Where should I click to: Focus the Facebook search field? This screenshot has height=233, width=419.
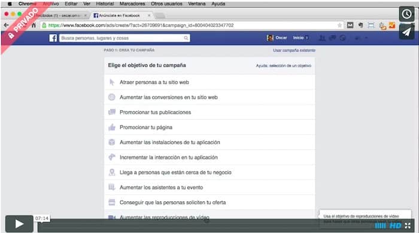tap(125, 38)
